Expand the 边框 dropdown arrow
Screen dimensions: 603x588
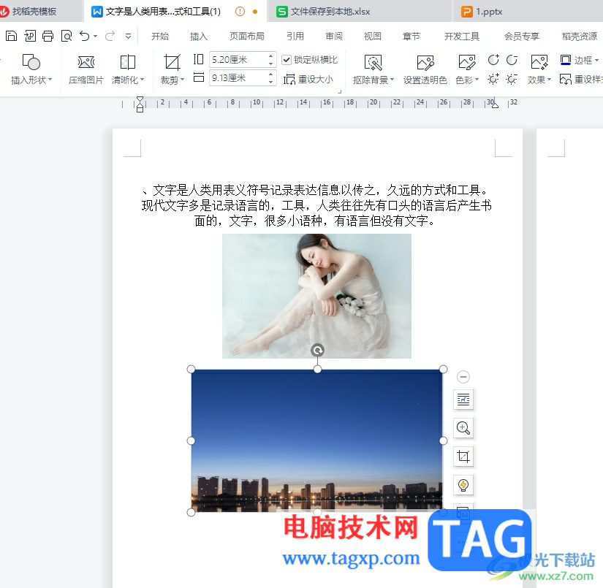click(x=597, y=61)
